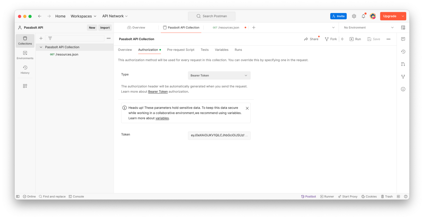Click Home in the top bar
The width and height of the screenshot is (424, 219).
tap(60, 16)
